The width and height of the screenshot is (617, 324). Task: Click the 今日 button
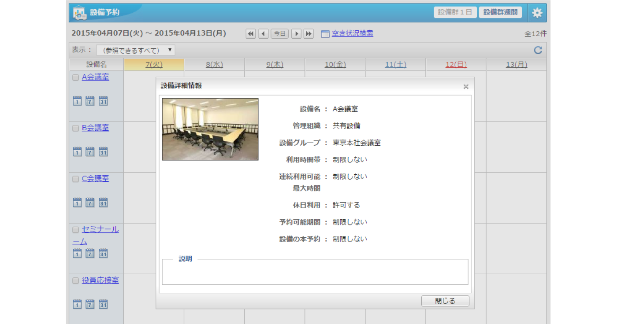point(279,34)
